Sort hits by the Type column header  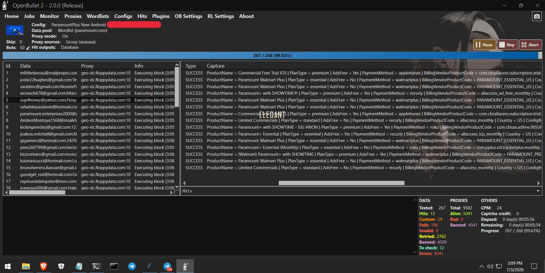pyautogui.click(x=191, y=66)
